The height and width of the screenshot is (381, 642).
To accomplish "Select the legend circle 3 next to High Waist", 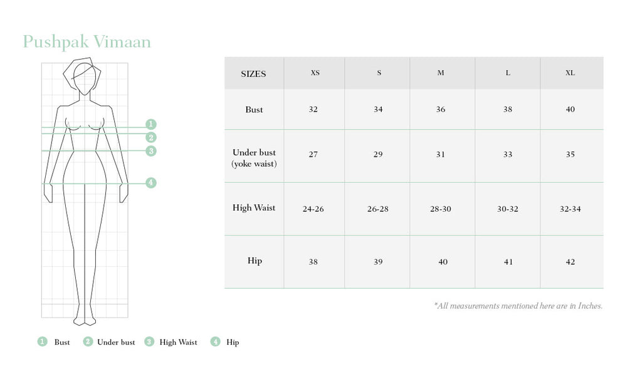I will (149, 342).
